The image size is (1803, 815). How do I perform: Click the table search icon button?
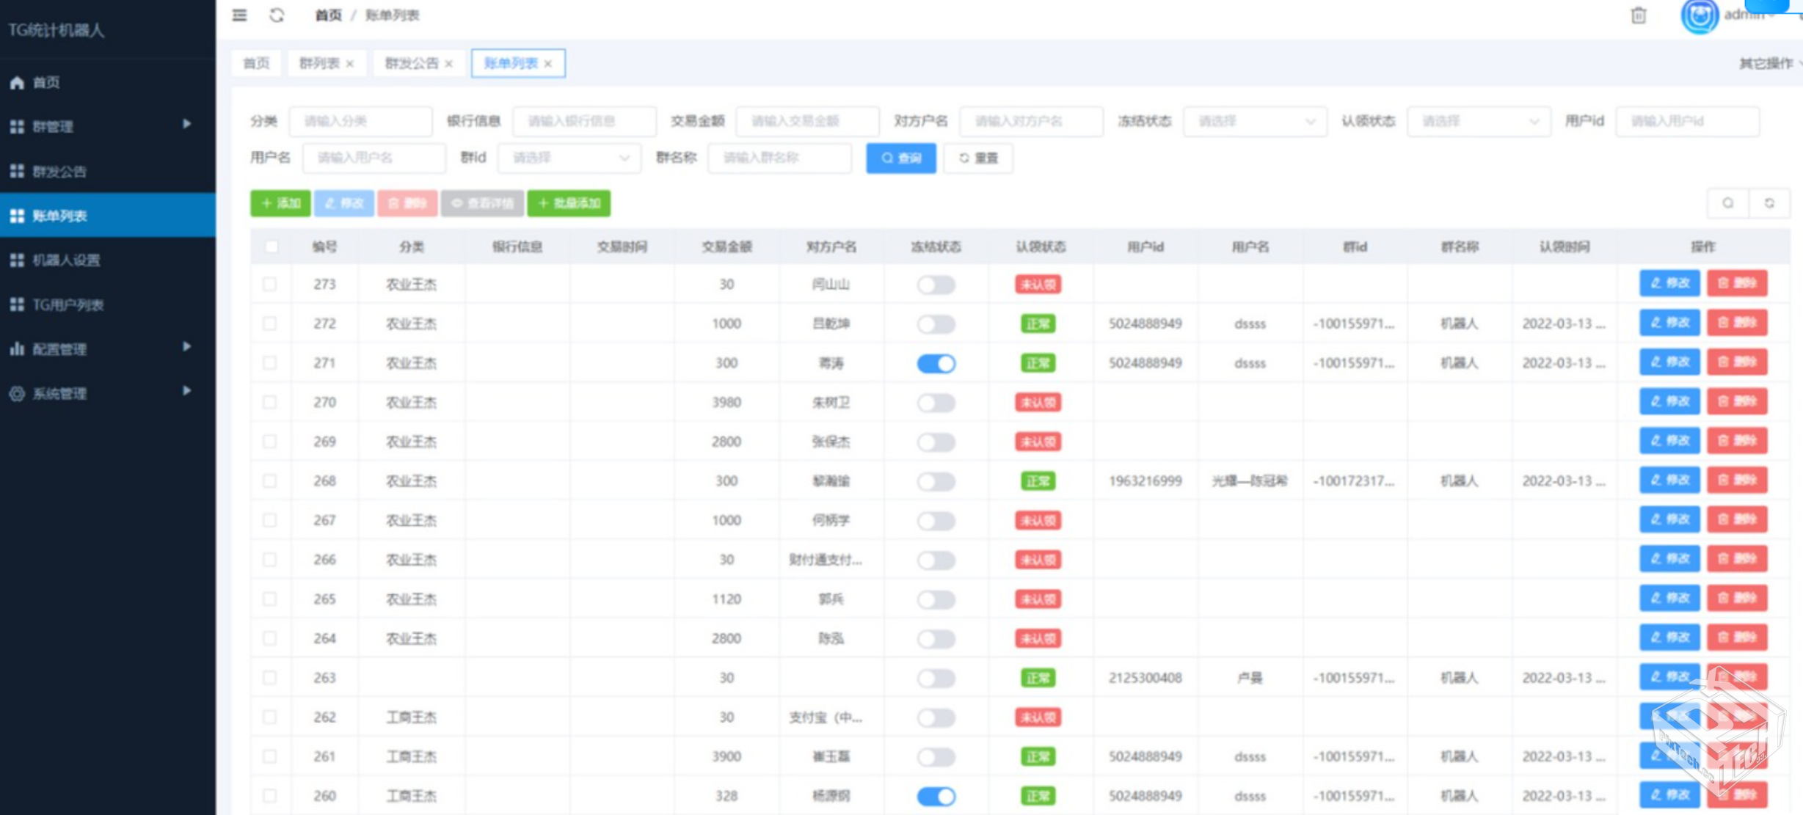click(x=1727, y=203)
